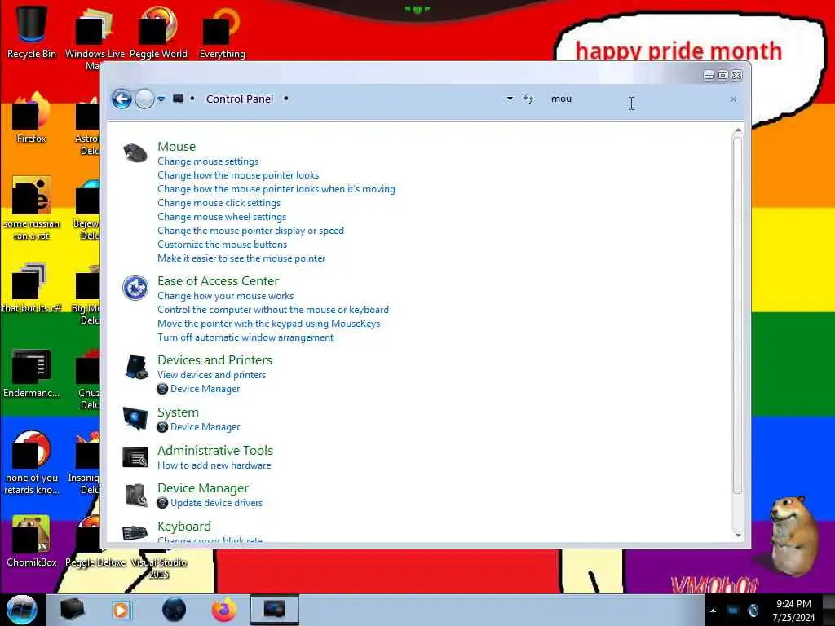Viewport: 835px width, 626px height.
Task: Open Change the mouse pointer display or speed
Action: [x=251, y=231]
